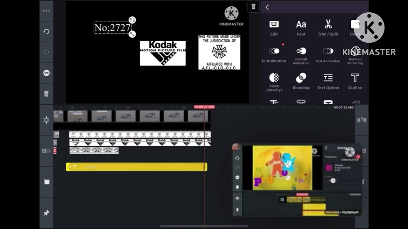Viewport: 408px width, 229px height.
Task: Click the pin icon in the left sidebar
Action: click(x=46, y=213)
